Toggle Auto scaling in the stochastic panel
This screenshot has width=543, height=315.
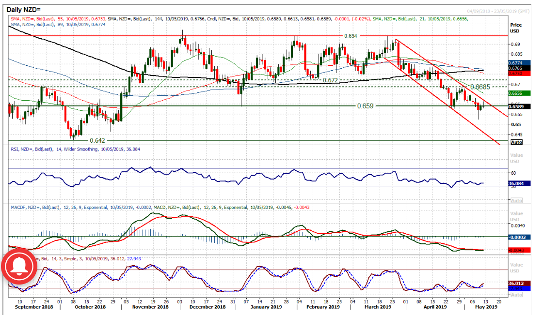[x=517, y=294]
